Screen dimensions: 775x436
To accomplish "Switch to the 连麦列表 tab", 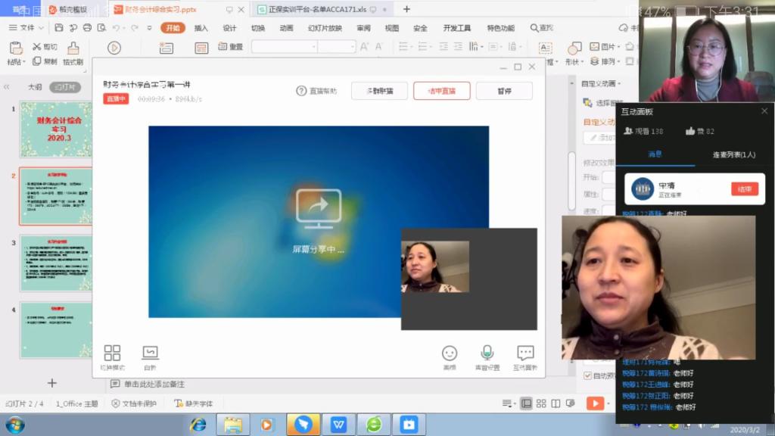I will click(733, 154).
